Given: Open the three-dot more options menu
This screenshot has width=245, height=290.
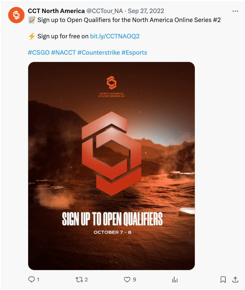Looking at the screenshot, I should pos(235,11).
